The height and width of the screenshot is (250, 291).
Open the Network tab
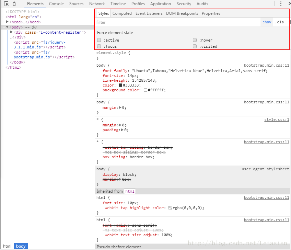[x=97, y=4]
